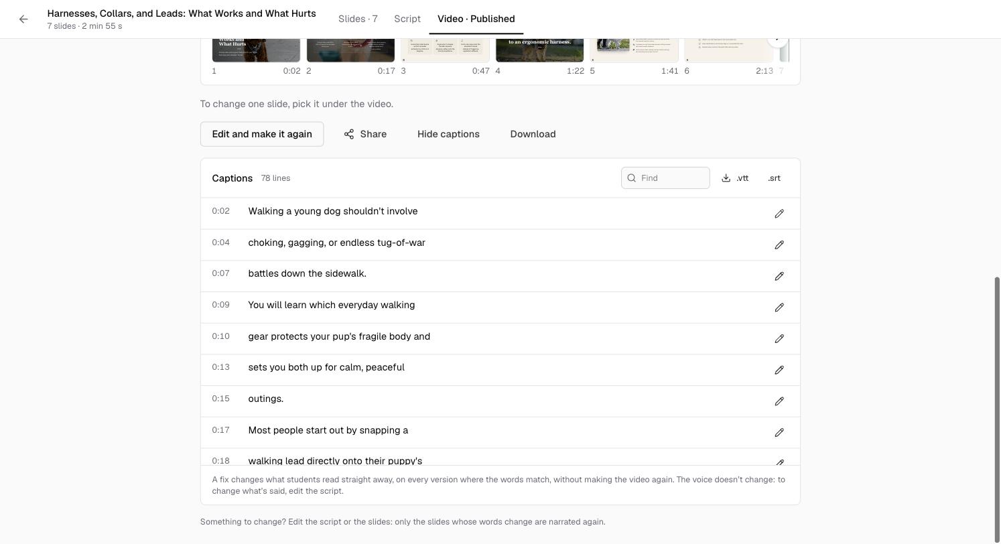
Task: Go back using the left arrow
Action: pos(23,19)
